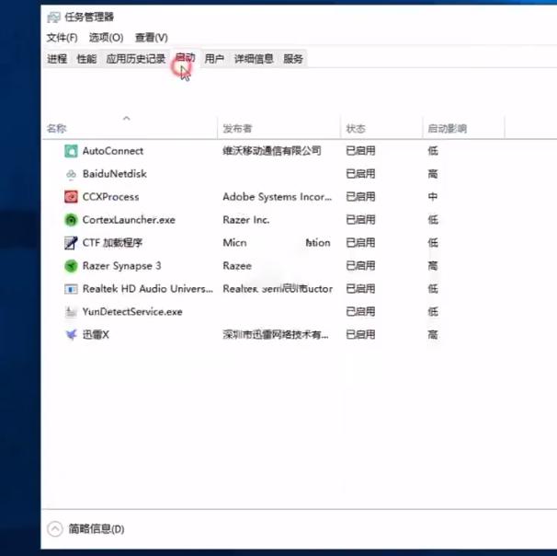Select the CTF 加载程序 row name
Viewport: 557px width, 556px height.
coord(113,243)
